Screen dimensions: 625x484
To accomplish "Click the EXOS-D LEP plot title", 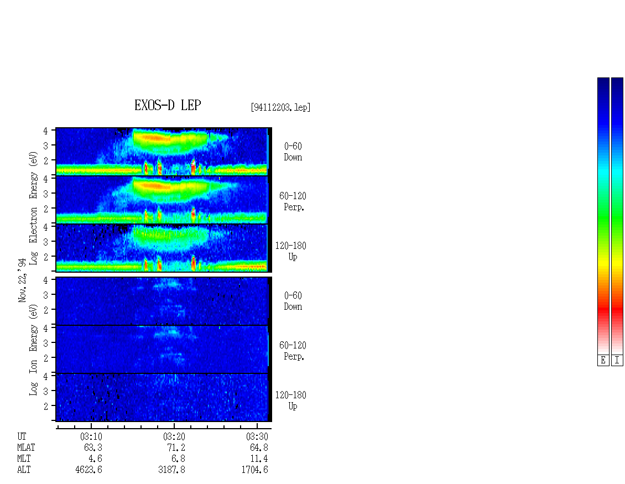I will [168, 105].
